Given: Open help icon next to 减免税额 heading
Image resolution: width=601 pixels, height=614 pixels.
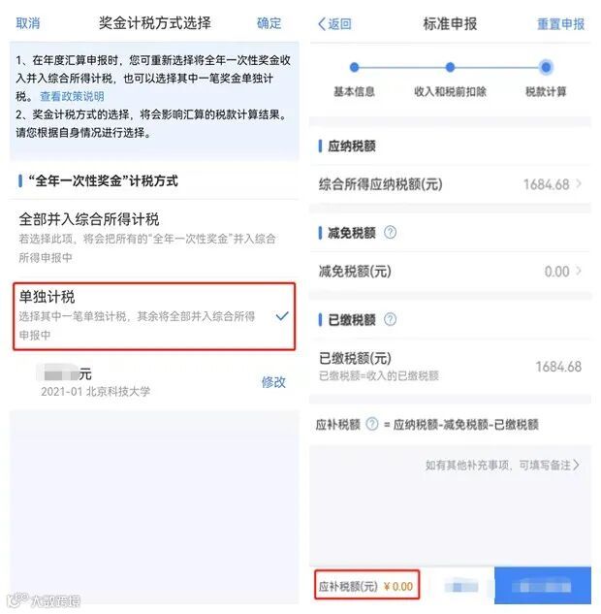Looking at the screenshot, I should 390,233.
